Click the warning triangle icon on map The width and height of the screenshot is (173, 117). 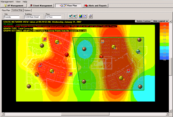pyautogui.click(x=101, y=56)
